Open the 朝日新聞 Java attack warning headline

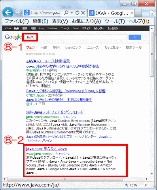point(62,66)
